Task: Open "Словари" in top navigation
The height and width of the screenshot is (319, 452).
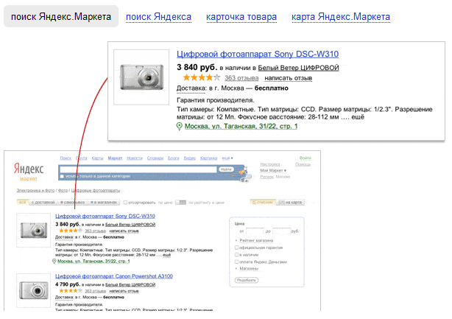Action: coord(155,158)
